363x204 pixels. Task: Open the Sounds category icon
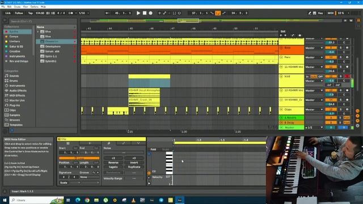pyautogui.click(x=6, y=76)
